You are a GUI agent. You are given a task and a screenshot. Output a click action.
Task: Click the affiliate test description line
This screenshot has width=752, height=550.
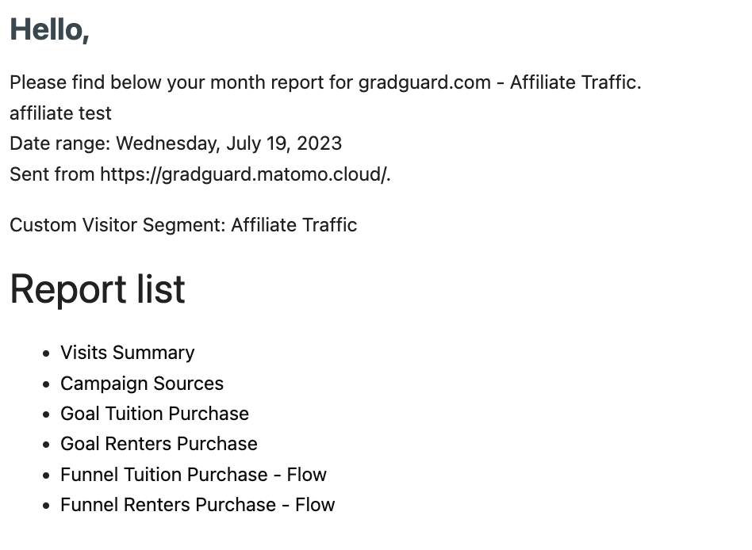click(x=60, y=113)
